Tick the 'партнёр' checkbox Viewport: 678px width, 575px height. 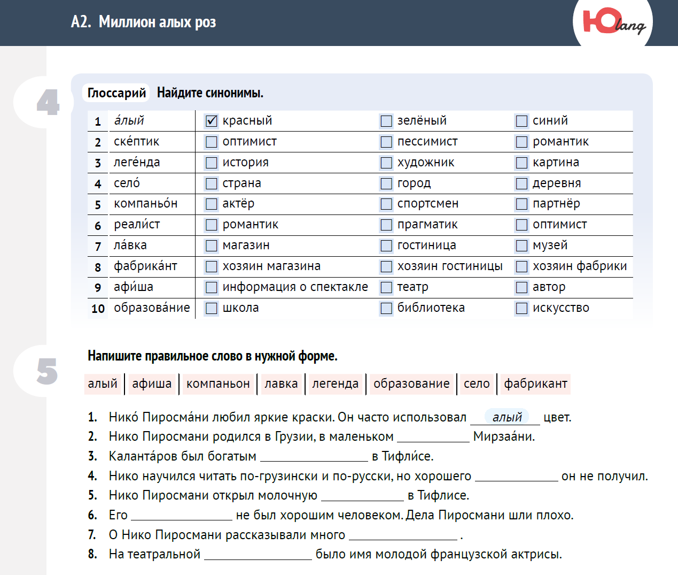521,204
